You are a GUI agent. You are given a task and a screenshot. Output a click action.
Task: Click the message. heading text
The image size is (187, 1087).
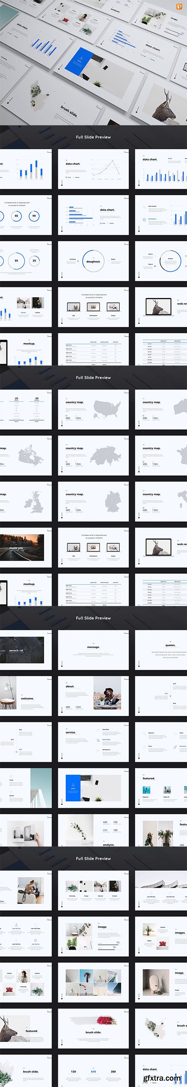tap(93, 647)
